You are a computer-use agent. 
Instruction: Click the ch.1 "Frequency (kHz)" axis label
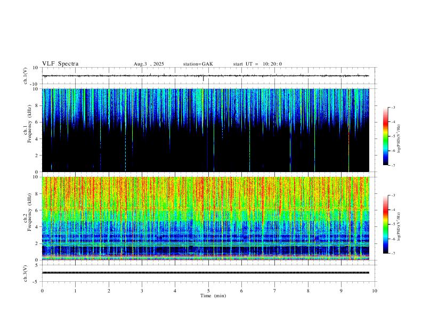tap(29, 124)
